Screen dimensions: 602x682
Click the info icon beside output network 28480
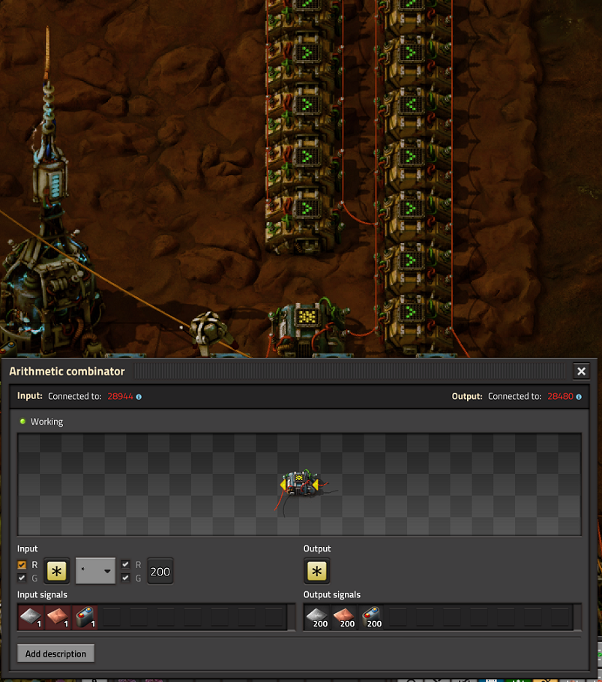579,397
